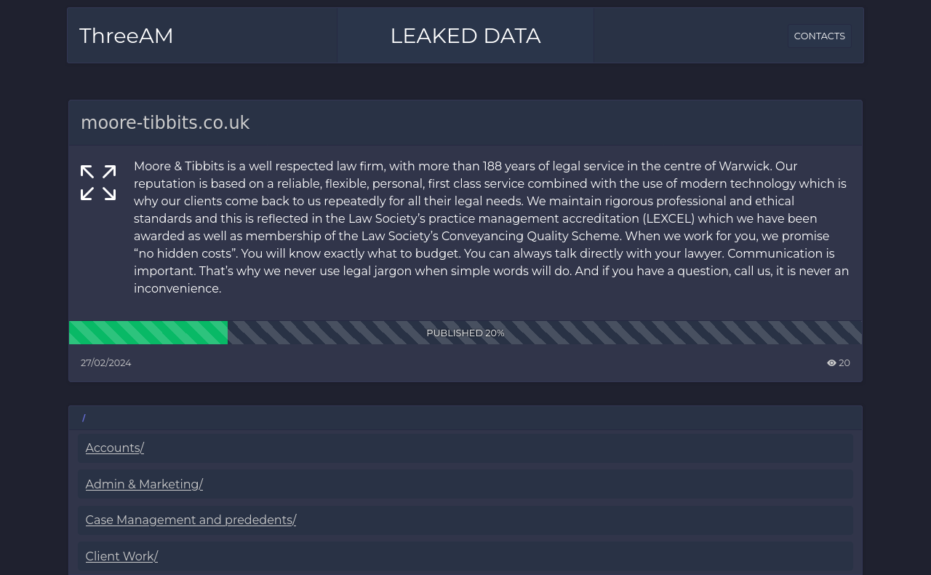Open the ThreeAM home logo
Image resolution: width=931 pixels, height=575 pixels.
[x=127, y=36]
